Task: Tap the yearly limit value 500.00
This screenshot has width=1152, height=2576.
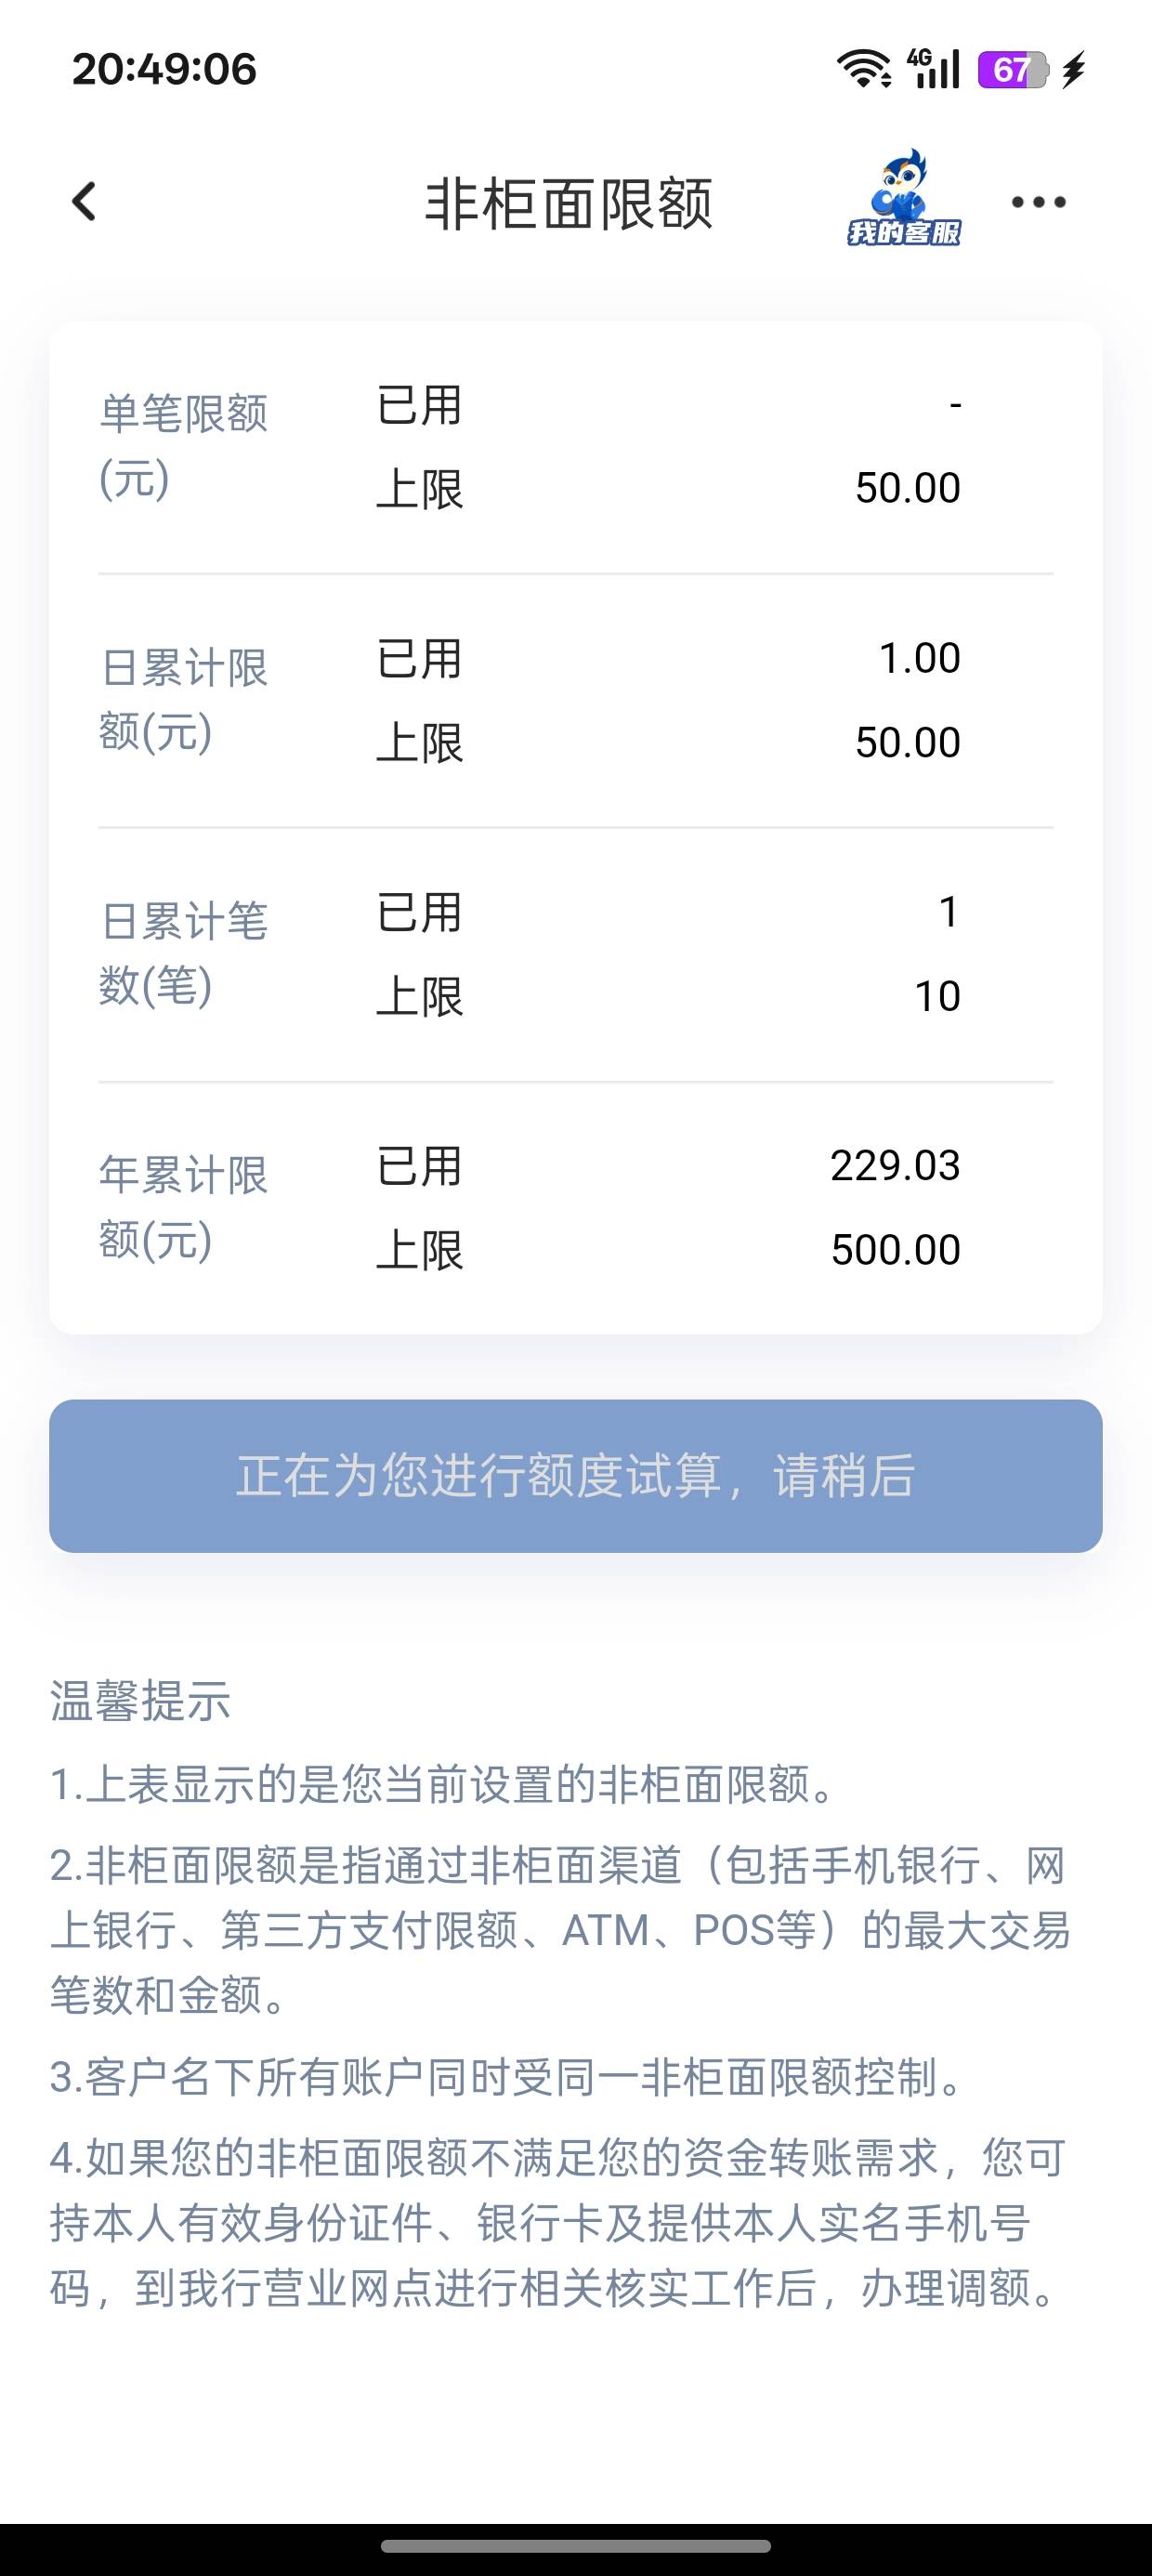Action: click(x=895, y=1250)
